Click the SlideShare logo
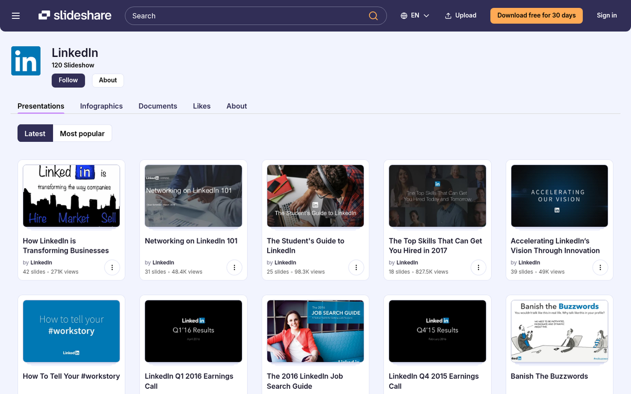Screen dimensions: 631x394 pyautogui.click(x=75, y=16)
